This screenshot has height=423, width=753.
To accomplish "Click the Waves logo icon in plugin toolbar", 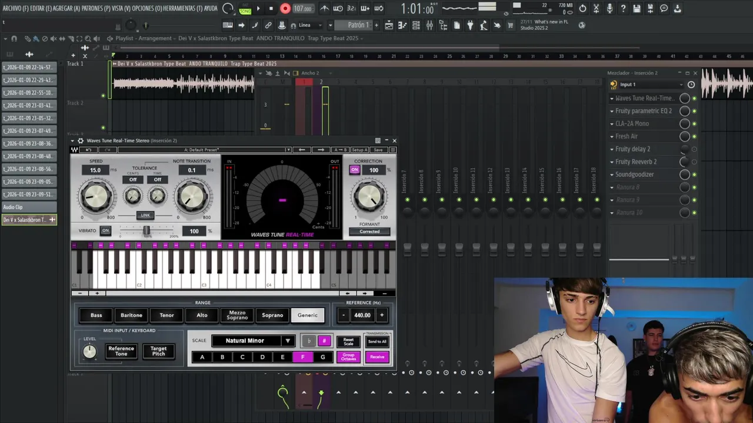I will (x=75, y=150).
